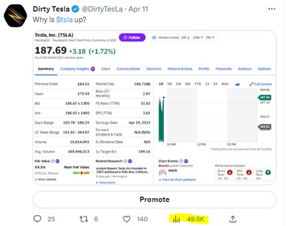Expand chart with Full screen link
Screen dimensions: 287x226
click(x=260, y=84)
